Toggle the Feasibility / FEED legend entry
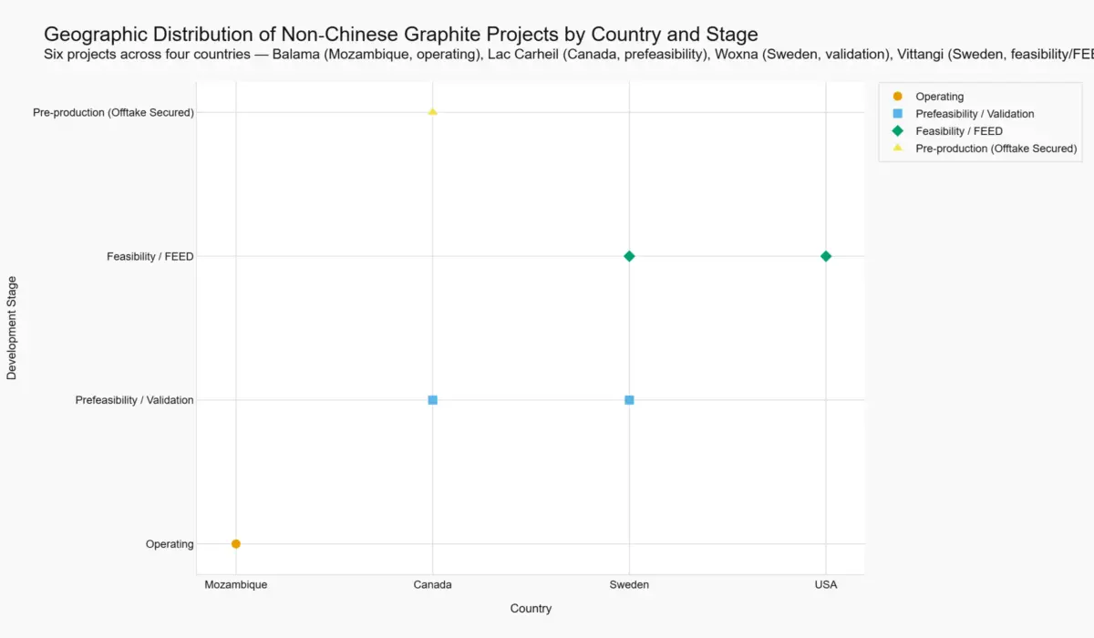The height and width of the screenshot is (638, 1094). (980, 131)
